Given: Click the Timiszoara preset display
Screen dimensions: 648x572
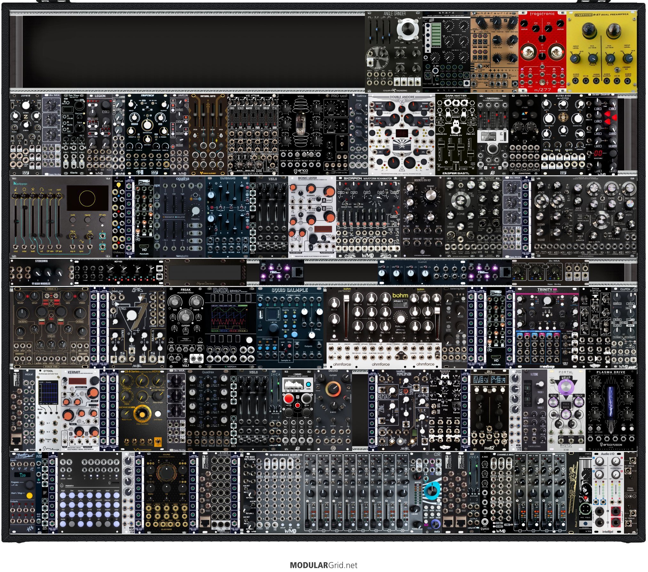Looking at the screenshot, I should coord(488,137).
